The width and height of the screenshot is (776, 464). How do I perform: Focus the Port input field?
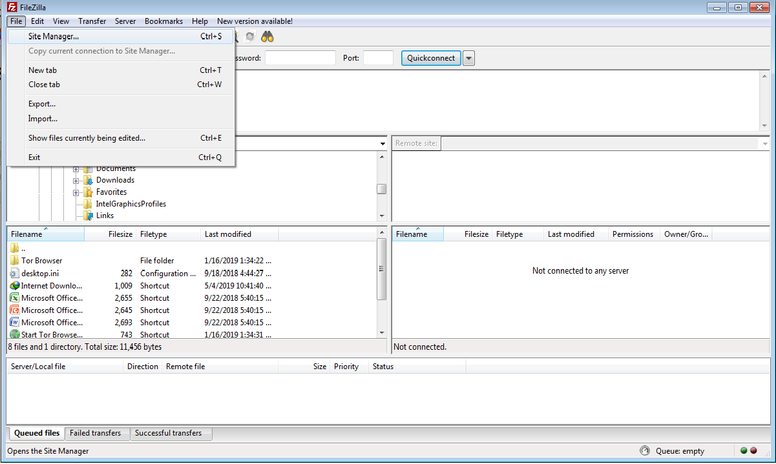(x=378, y=58)
